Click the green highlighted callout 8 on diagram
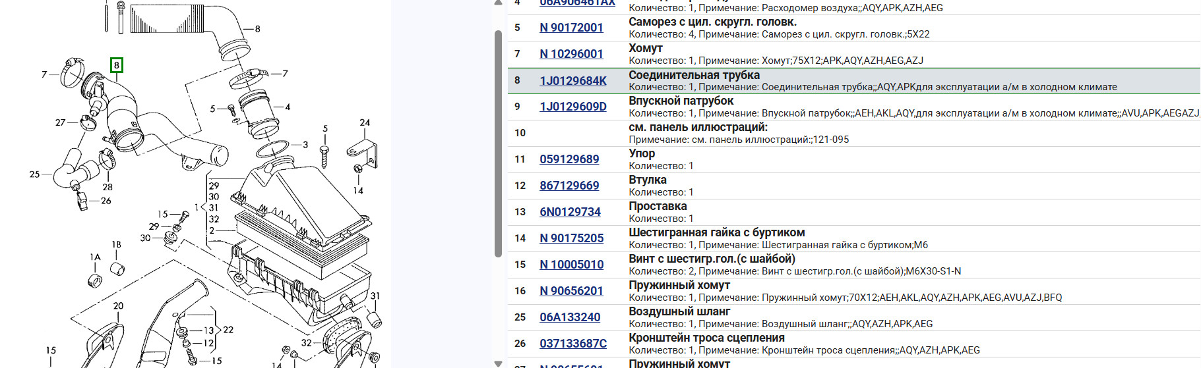The image size is (1201, 368). [117, 65]
